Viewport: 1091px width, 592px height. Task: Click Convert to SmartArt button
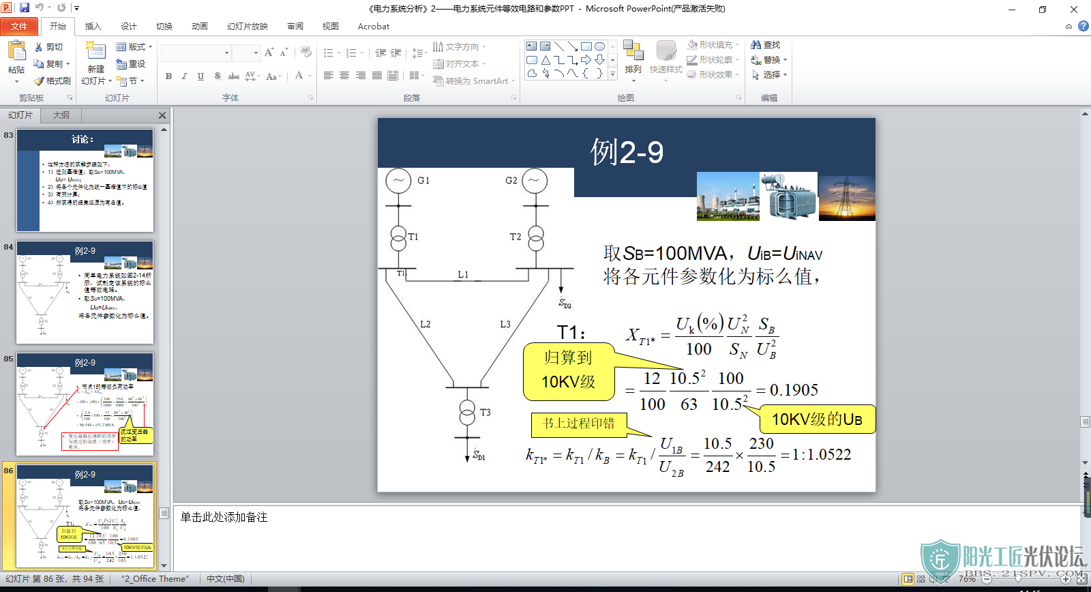474,80
